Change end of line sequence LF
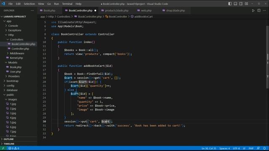 click(x=244, y=148)
